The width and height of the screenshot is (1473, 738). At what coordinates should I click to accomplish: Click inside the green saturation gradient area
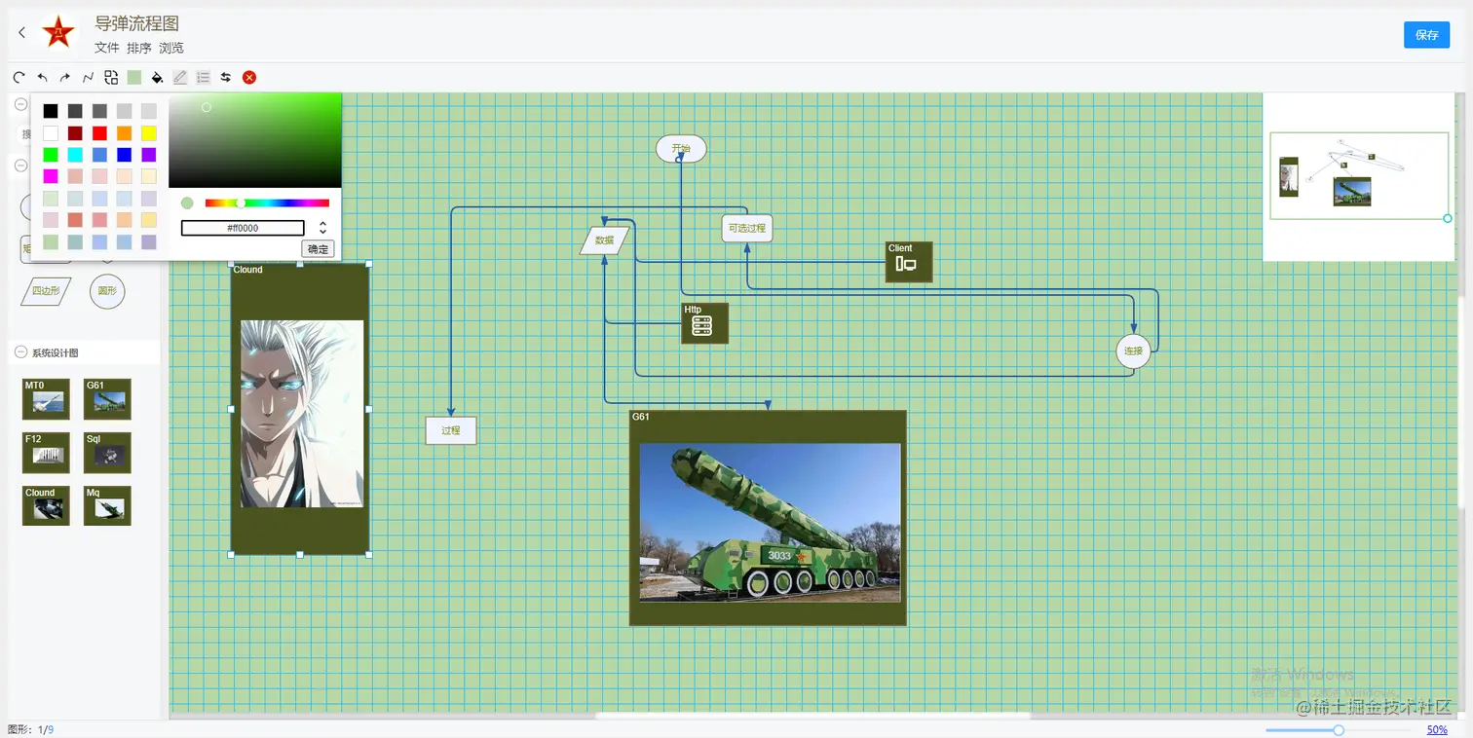click(x=255, y=140)
